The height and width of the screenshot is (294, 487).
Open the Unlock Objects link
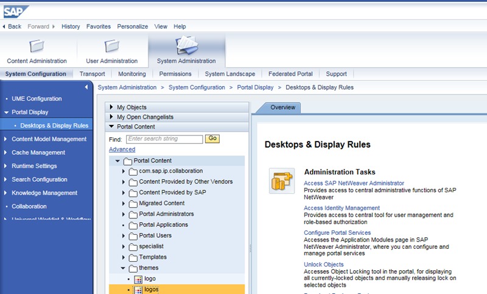[324, 265]
